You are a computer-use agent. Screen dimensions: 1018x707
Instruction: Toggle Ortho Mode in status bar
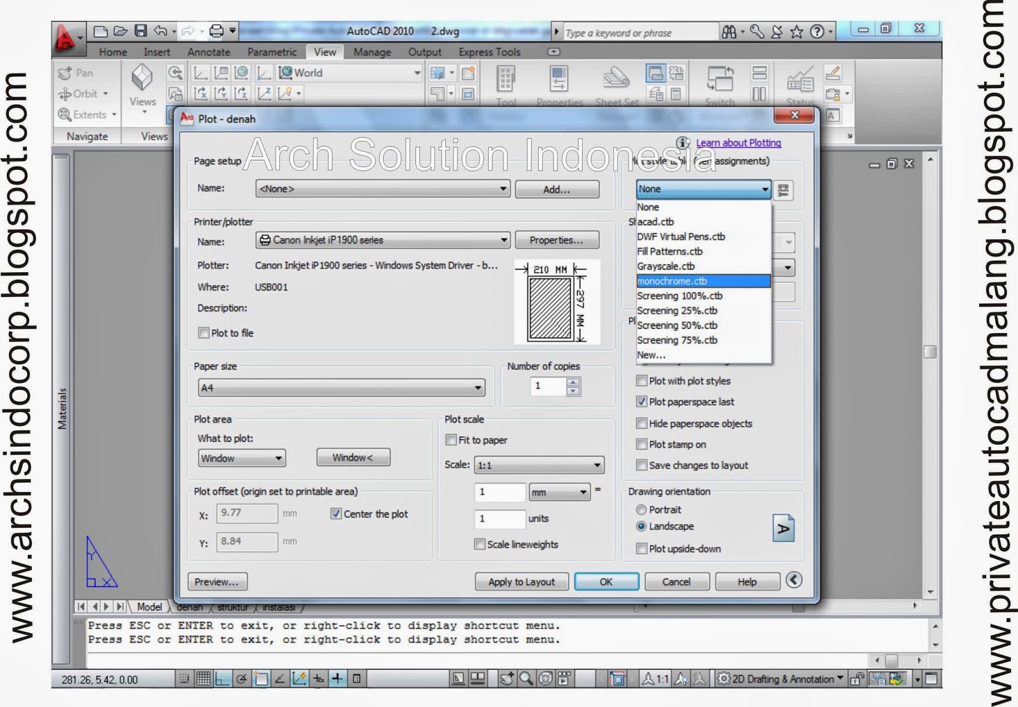pyautogui.click(x=222, y=679)
